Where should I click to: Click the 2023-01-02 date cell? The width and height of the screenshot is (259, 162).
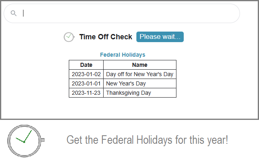(86, 74)
